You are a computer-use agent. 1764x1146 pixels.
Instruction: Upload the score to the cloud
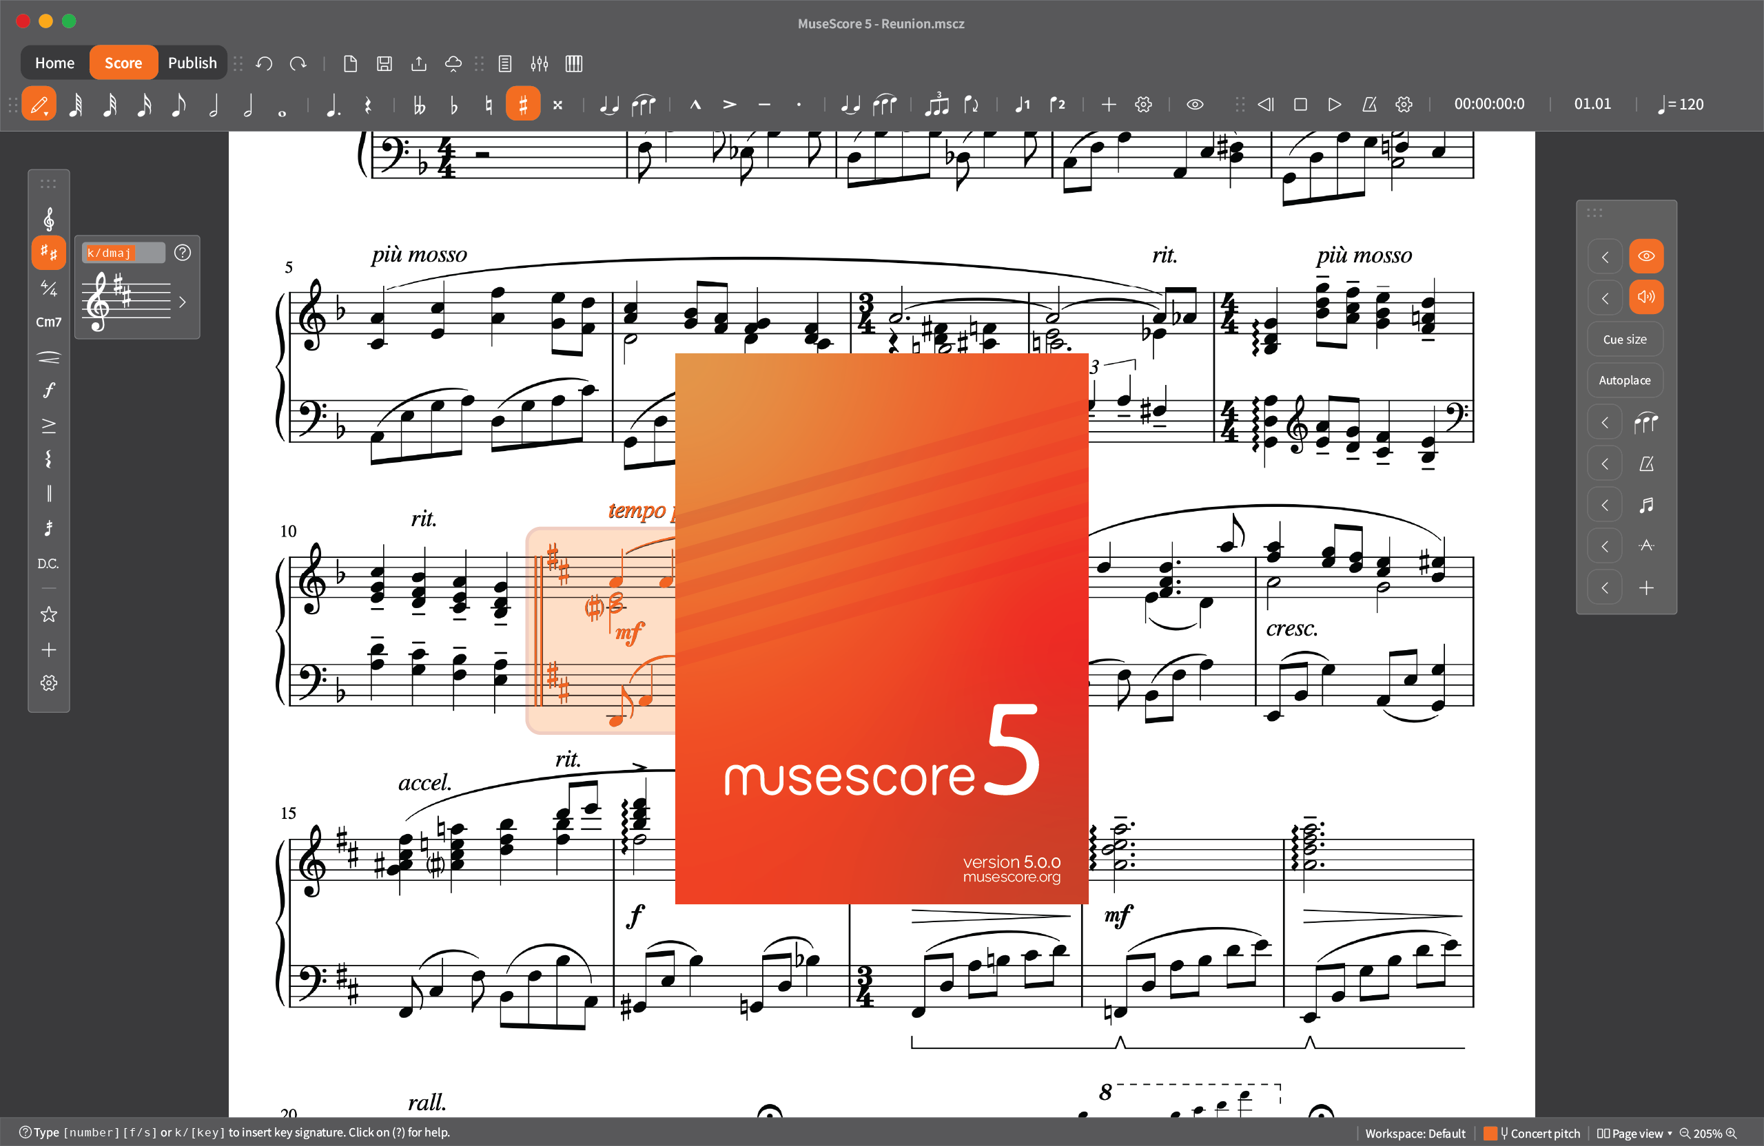pos(453,64)
